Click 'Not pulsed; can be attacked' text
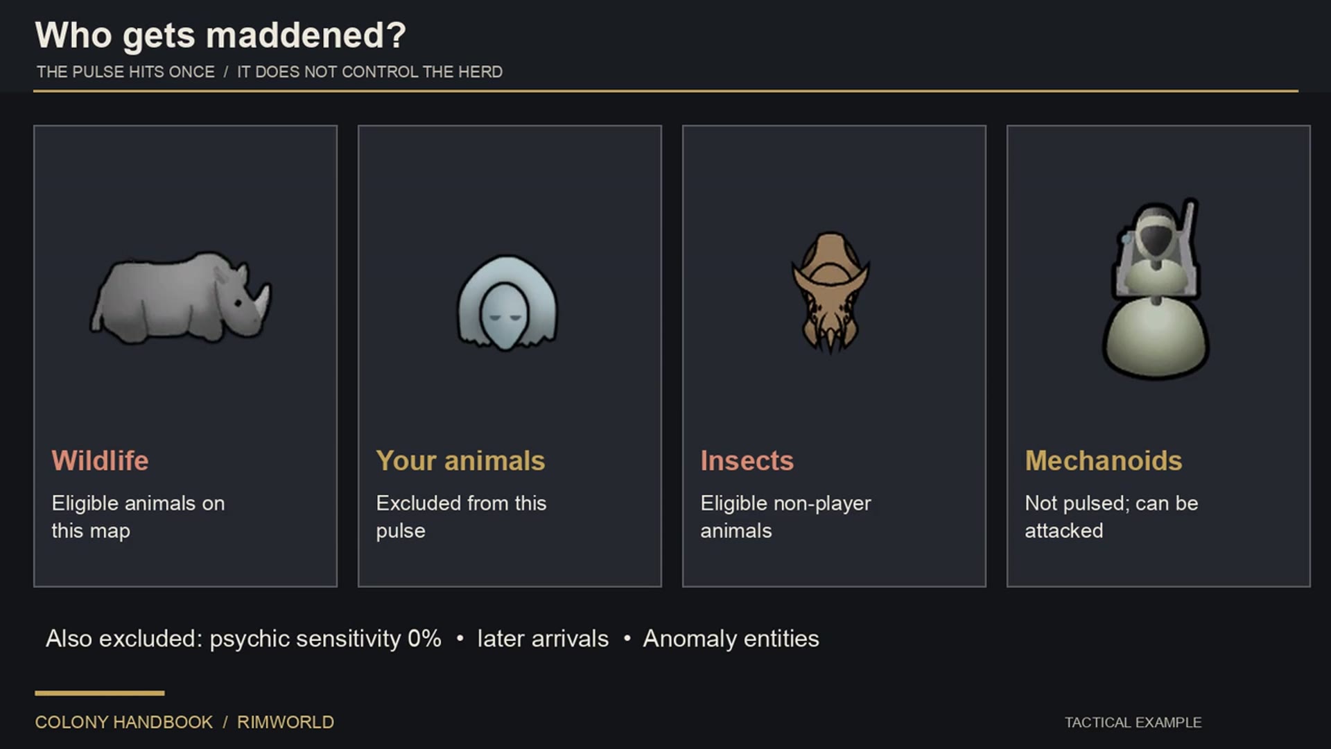1331x749 pixels. (x=1111, y=517)
